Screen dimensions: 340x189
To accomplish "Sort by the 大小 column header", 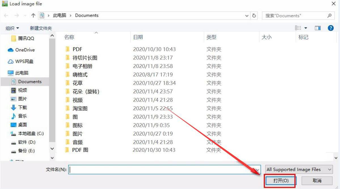I will 267,37.
